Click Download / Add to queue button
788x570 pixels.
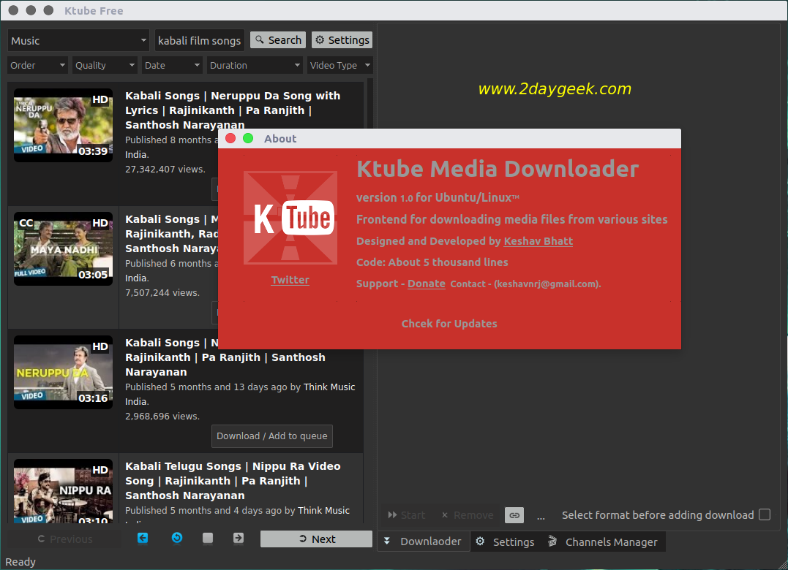[272, 436]
